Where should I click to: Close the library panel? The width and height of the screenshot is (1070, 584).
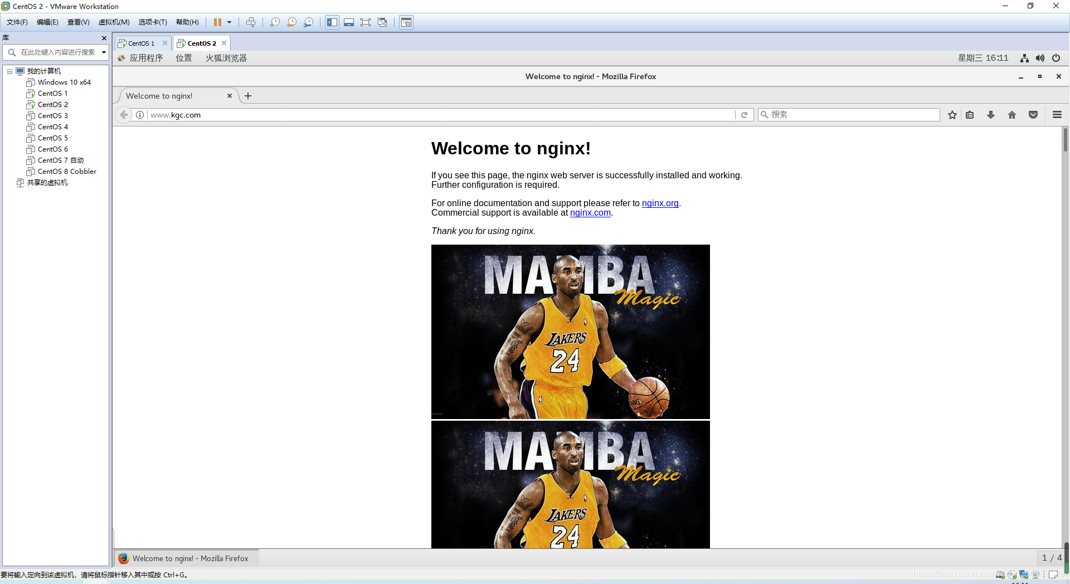[104, 38]
